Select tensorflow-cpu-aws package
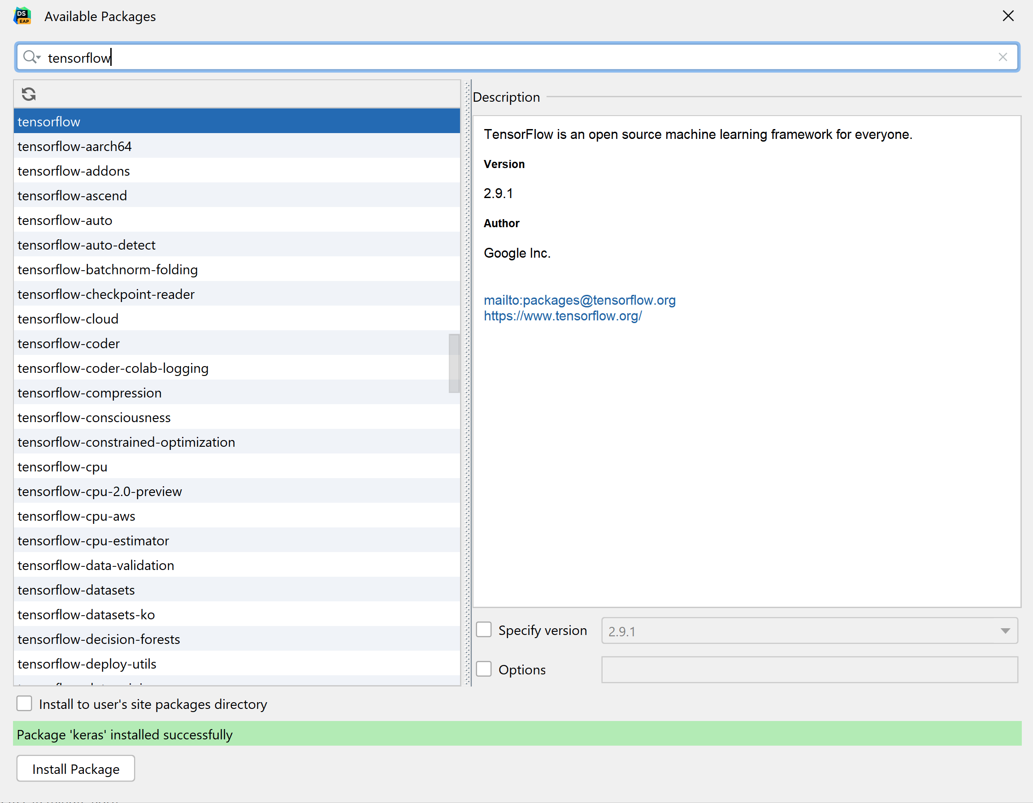This screenshot has height=803, width=1033. point(236,516)
